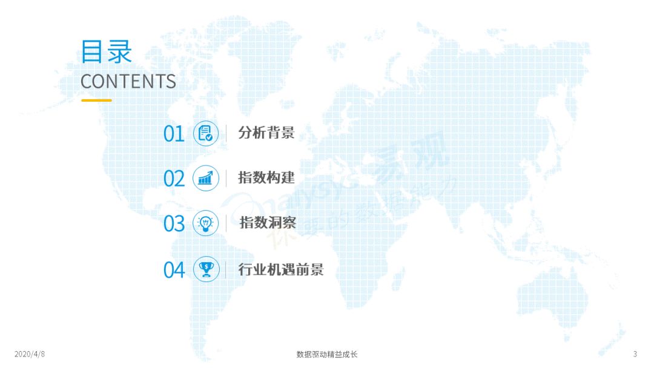Click the yellow underline accent below 目录
Screen dimensions: 654x368
(96, 99)
